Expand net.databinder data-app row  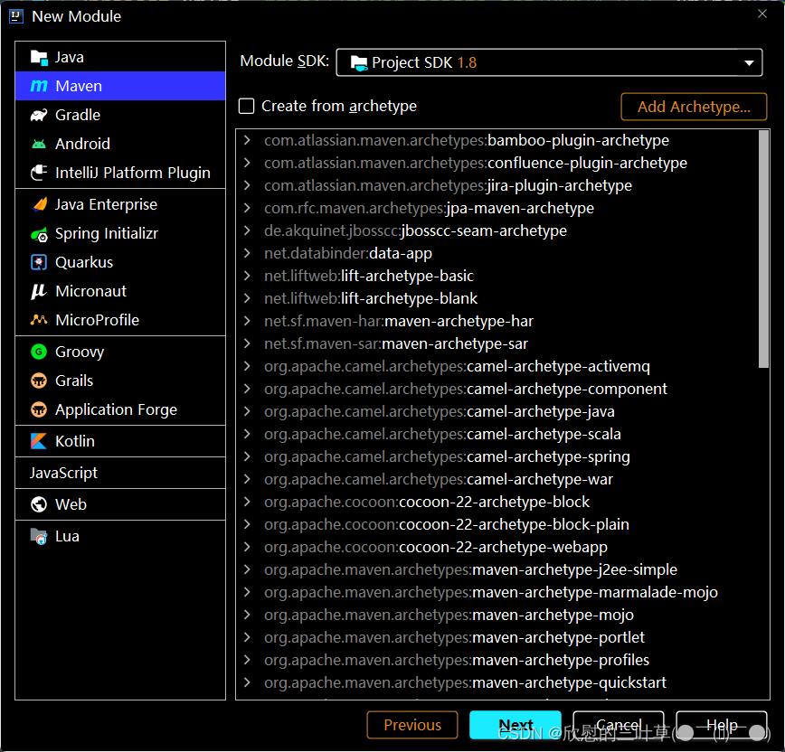(247, 253)
